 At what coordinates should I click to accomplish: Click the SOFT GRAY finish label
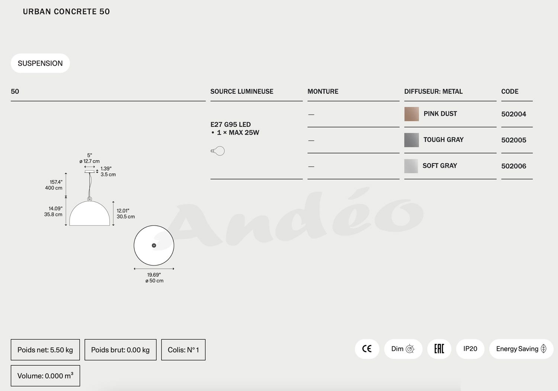(x=440, y=166)
